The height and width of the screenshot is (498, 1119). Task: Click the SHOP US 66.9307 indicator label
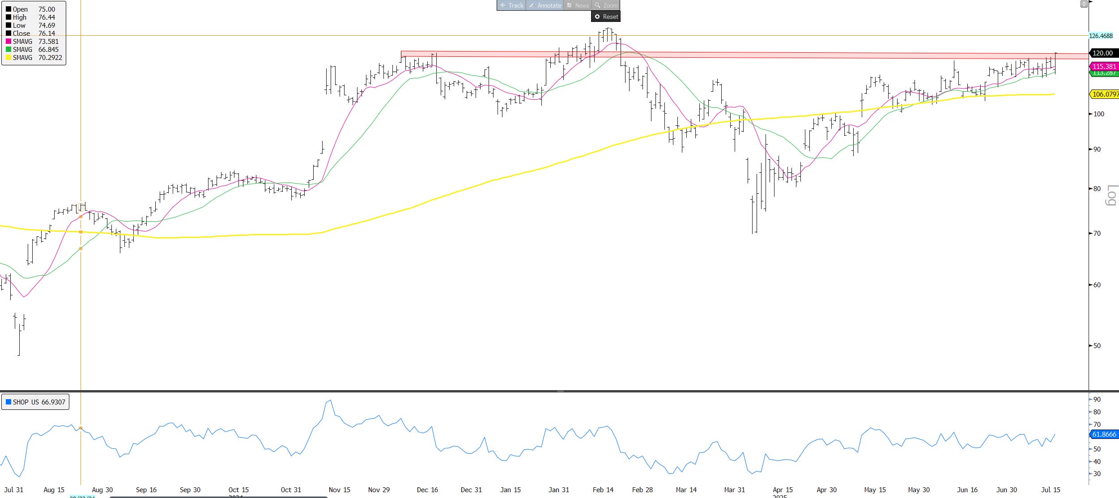[x=39, y=402]
